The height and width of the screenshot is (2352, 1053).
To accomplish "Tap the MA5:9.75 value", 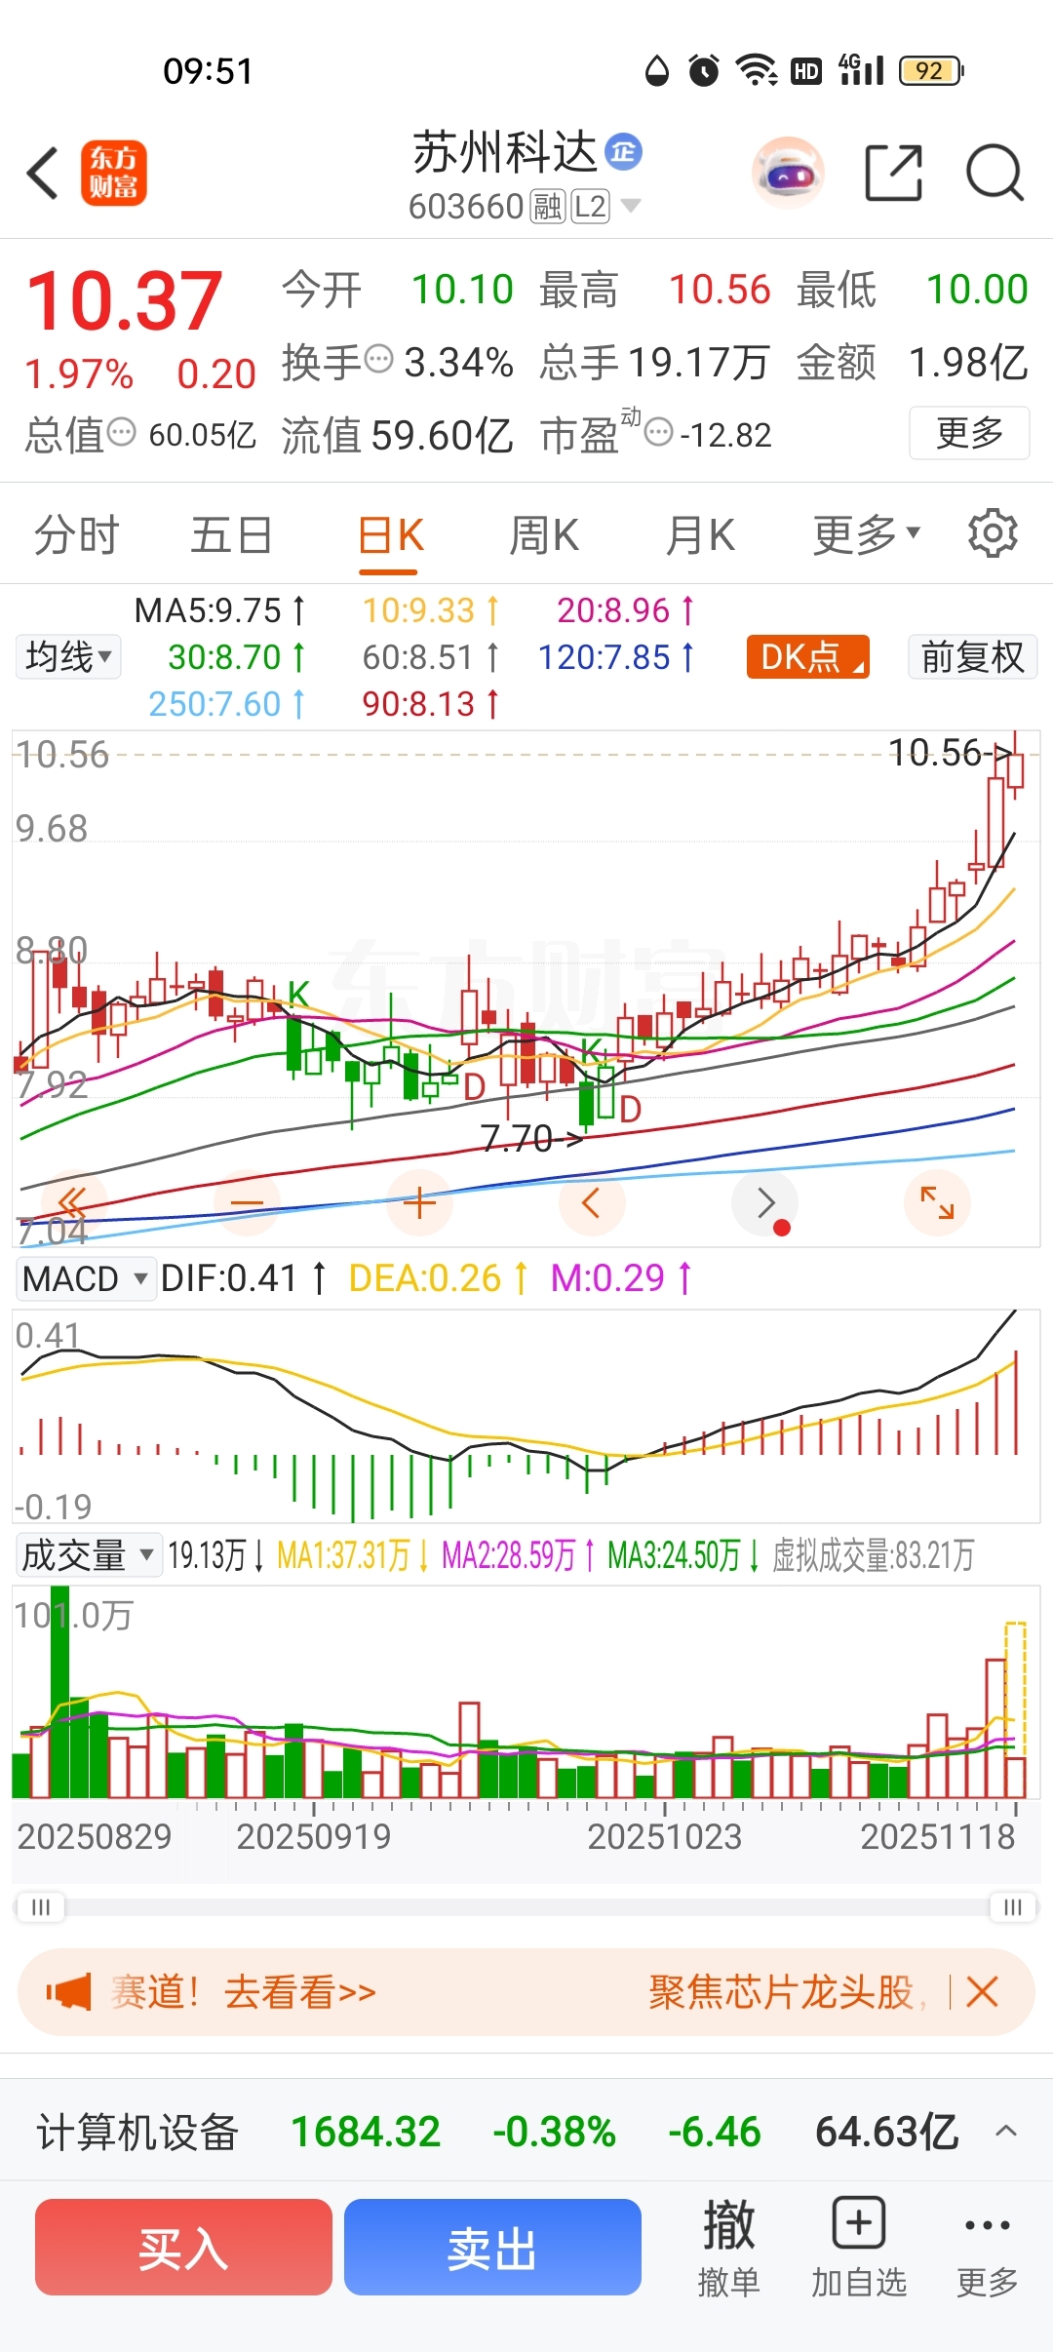I will point(219,610).
